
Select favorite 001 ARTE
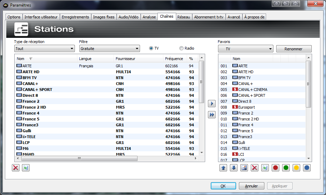click(x=262, y=66)
